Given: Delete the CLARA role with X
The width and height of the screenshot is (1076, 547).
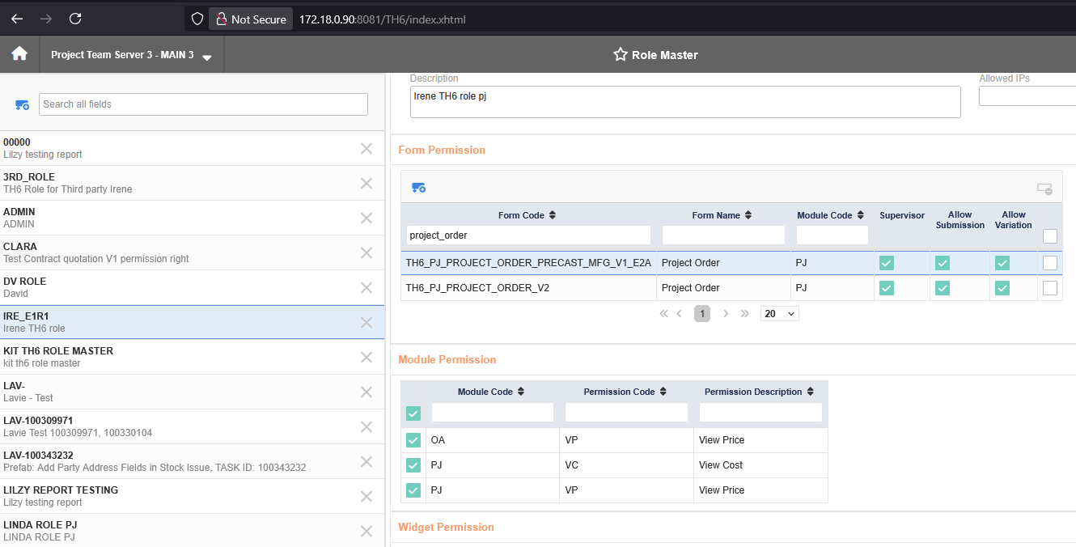Looking at the screenshot, I should pyautogui.click(x=366, y=252).
